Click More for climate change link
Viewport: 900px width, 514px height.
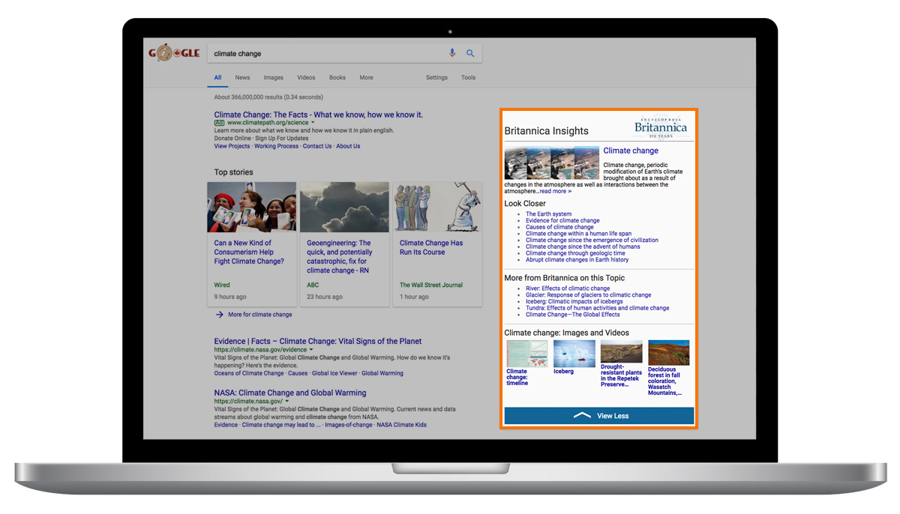coord(260,315)
